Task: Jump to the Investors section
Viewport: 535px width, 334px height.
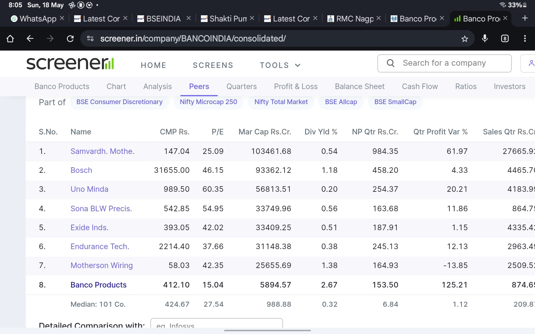Action: (510, 87)
